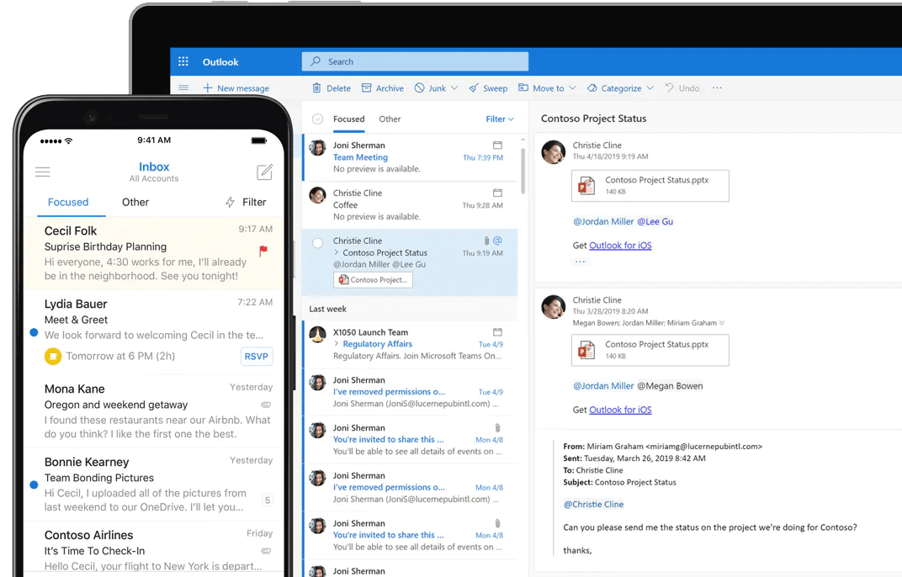Tap the RSVP button on Lydia Bauer email

click(256, 356)
